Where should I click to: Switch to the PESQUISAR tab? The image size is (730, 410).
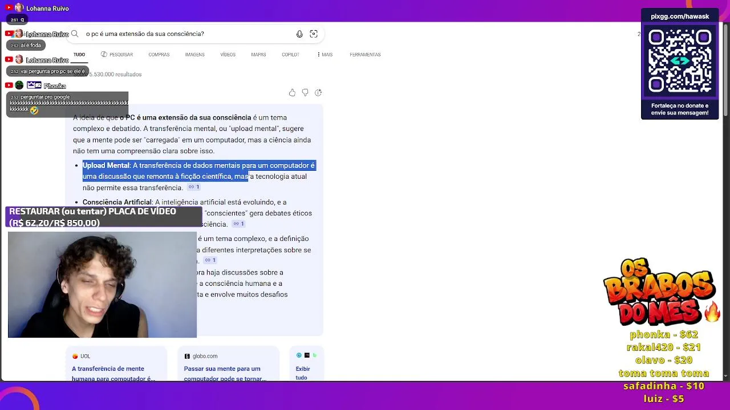[117, 55]
